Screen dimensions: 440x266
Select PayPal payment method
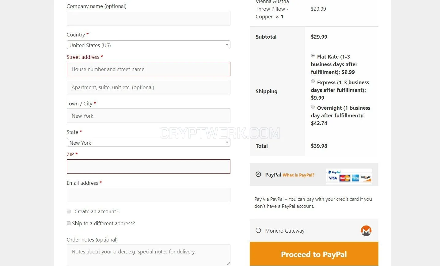pos(258,174)
